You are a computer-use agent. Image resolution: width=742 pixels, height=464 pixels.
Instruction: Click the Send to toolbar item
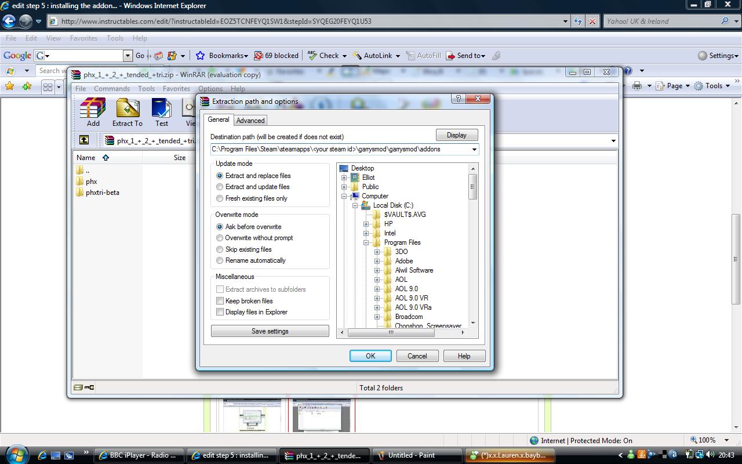(x=465, y=56)
